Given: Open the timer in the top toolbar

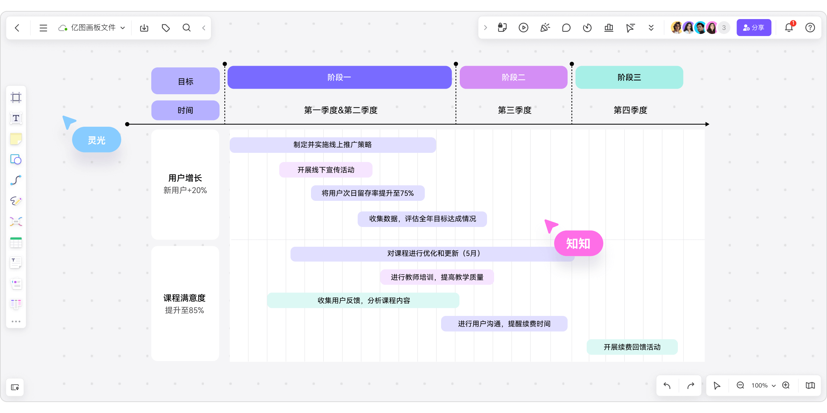Looking at the screenshot, I should 587,28.
